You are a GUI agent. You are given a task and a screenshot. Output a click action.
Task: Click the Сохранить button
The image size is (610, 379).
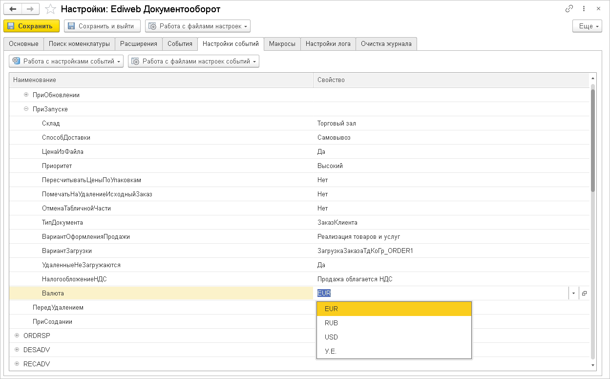[31, 26]
